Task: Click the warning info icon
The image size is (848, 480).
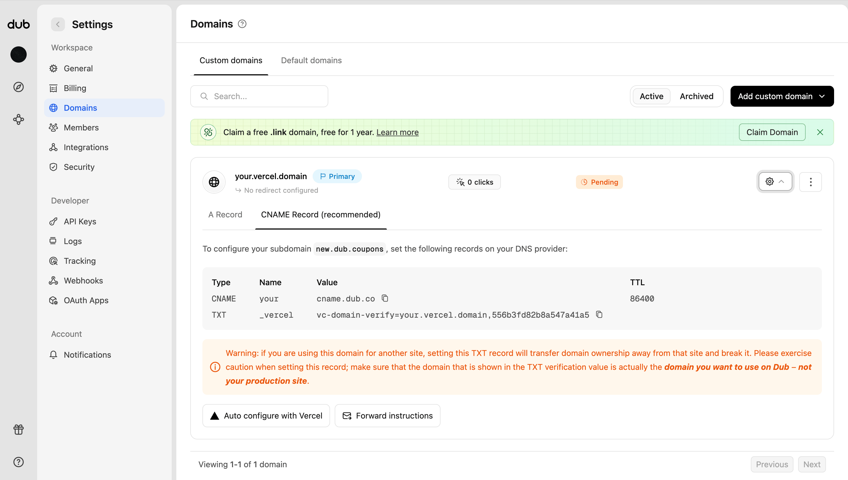Action: click(215, 367)
